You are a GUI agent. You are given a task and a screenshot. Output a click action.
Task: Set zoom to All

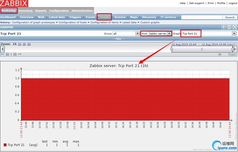29,44
